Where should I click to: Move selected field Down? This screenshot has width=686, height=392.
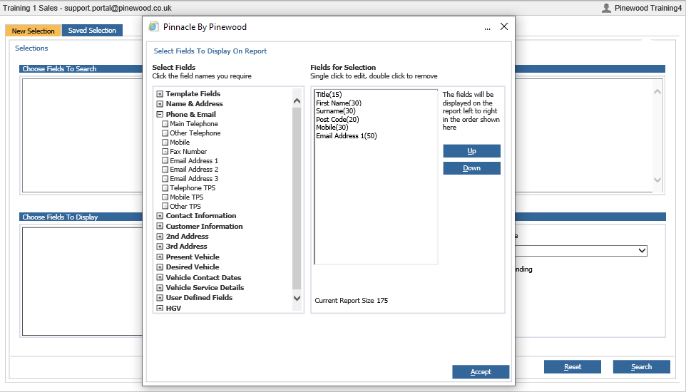471,168
